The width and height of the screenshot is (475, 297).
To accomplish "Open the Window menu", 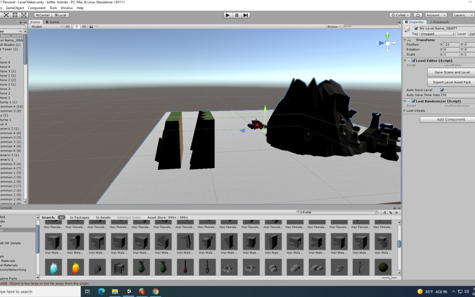I will coord(67,8).
